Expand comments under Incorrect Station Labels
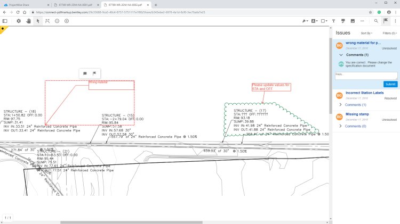400x224 pixels. pos(341,105)
